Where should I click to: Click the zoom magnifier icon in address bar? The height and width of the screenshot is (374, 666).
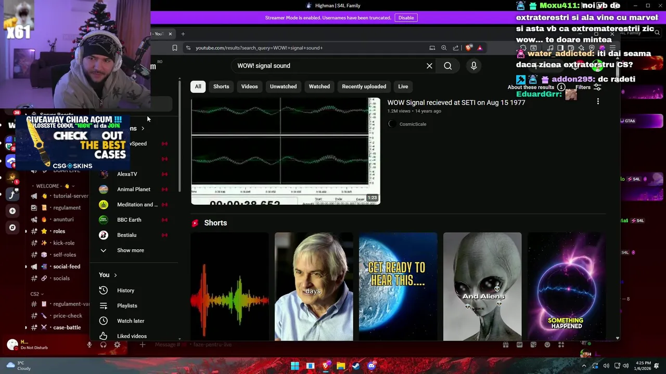[444, 48]
